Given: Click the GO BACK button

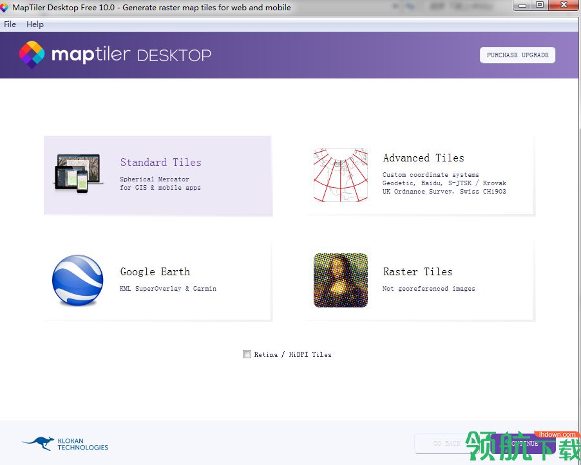Looking at the screenshot, I should (x=446, y=443).
